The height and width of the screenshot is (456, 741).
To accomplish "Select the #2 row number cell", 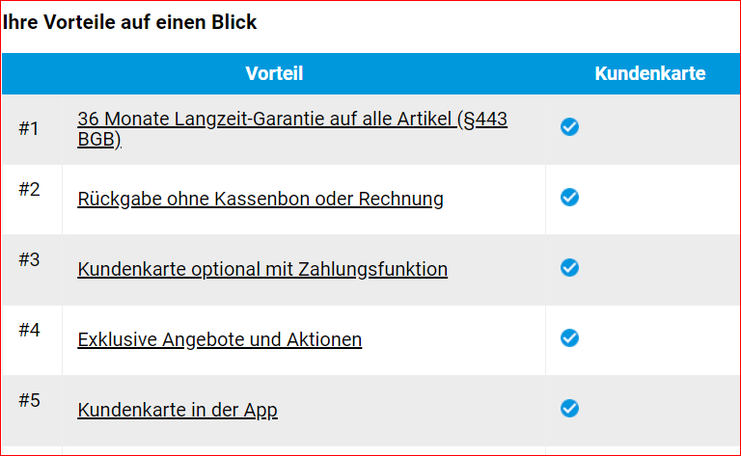I will coord(29,189).
